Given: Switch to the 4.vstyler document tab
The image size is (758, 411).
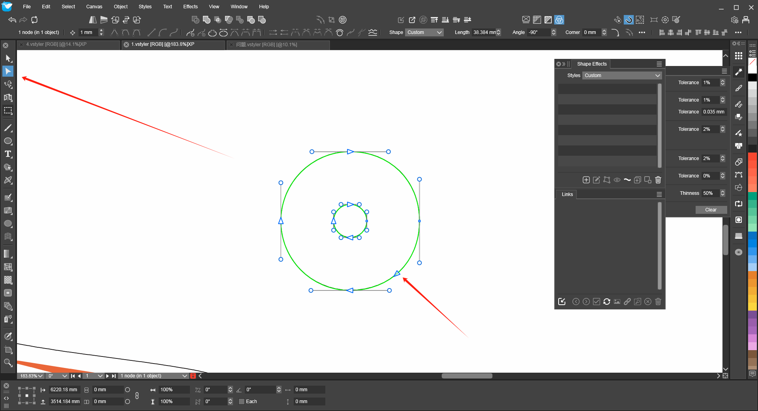Looking at the screenshot, I should coord(56,44).
